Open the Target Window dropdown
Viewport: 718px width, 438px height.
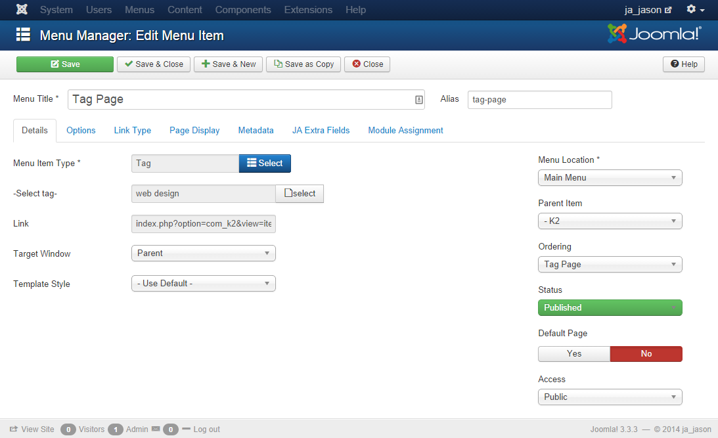coord(204,253)
